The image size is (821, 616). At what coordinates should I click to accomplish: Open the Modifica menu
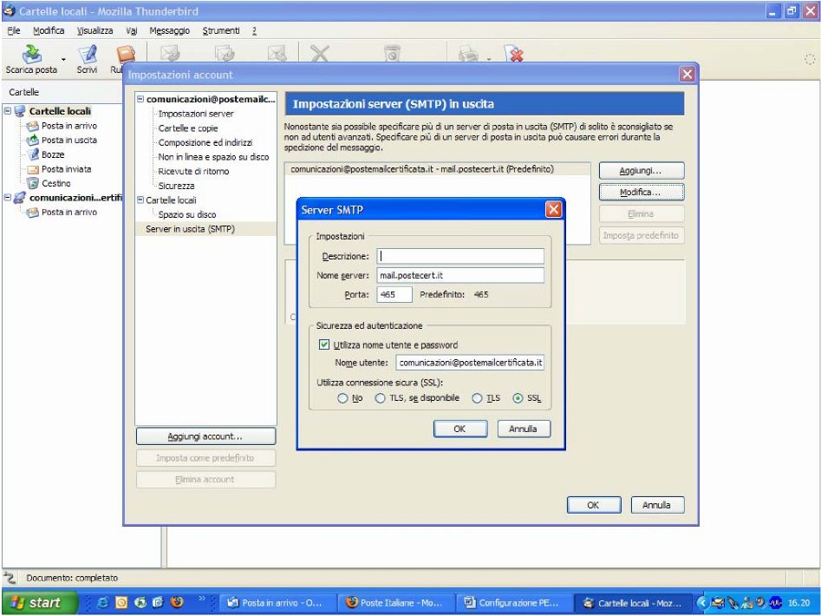pos(49,30)
